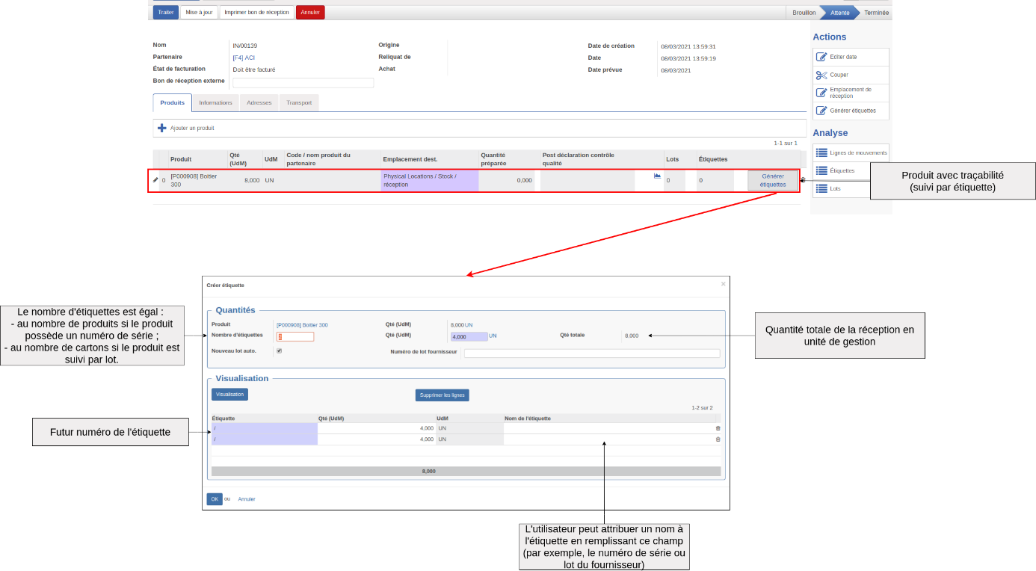Click the Physical Locations / Stock / réception cell
The image size is (1036, 571).
430,180
